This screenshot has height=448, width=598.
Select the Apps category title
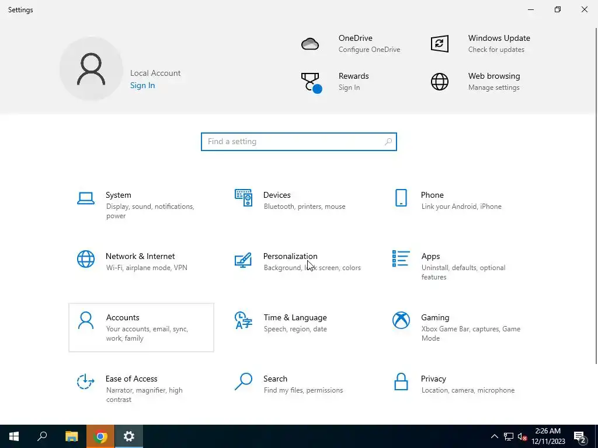pyautogui.click(x=430, y=257)
